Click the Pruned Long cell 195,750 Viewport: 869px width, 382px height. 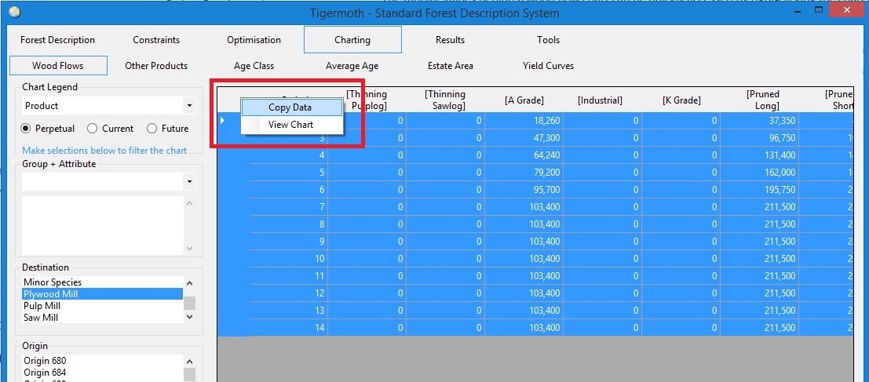click(x=760, y=189)
